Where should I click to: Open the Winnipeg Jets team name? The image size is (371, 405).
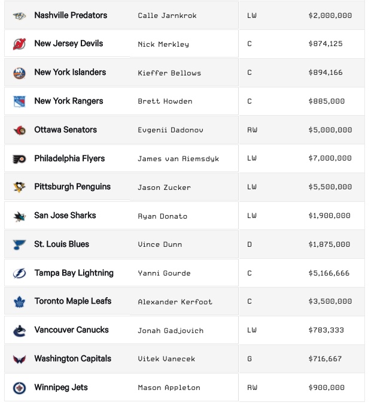[x=61, y=388]
